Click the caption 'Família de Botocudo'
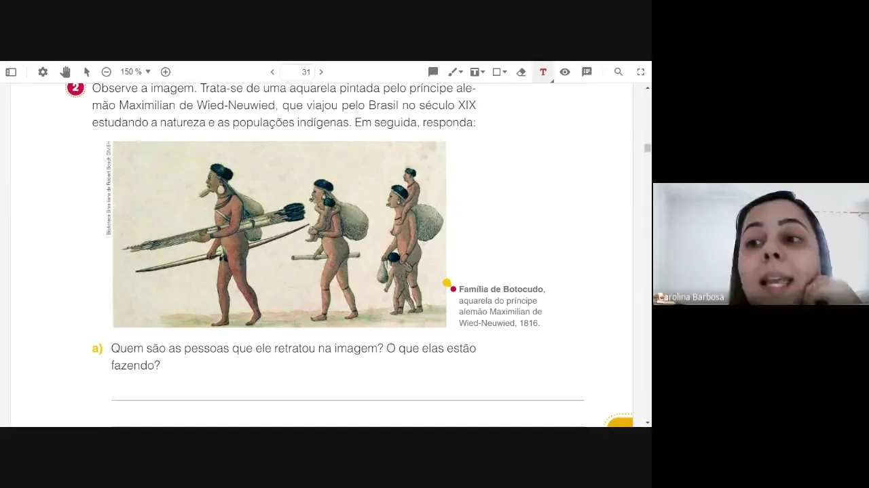The image size is (869, 488). [x=501, y=289]
